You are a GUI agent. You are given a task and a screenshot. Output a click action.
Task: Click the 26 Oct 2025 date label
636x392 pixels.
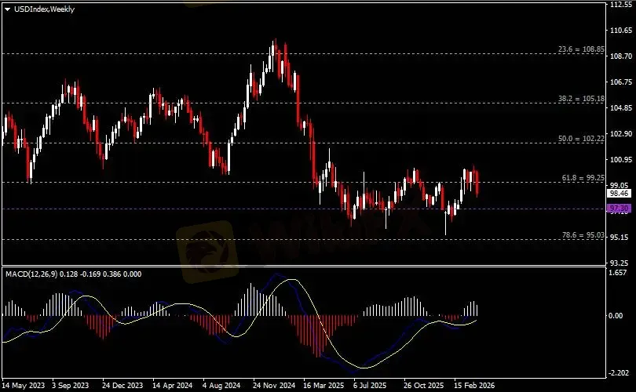point(424,385)
